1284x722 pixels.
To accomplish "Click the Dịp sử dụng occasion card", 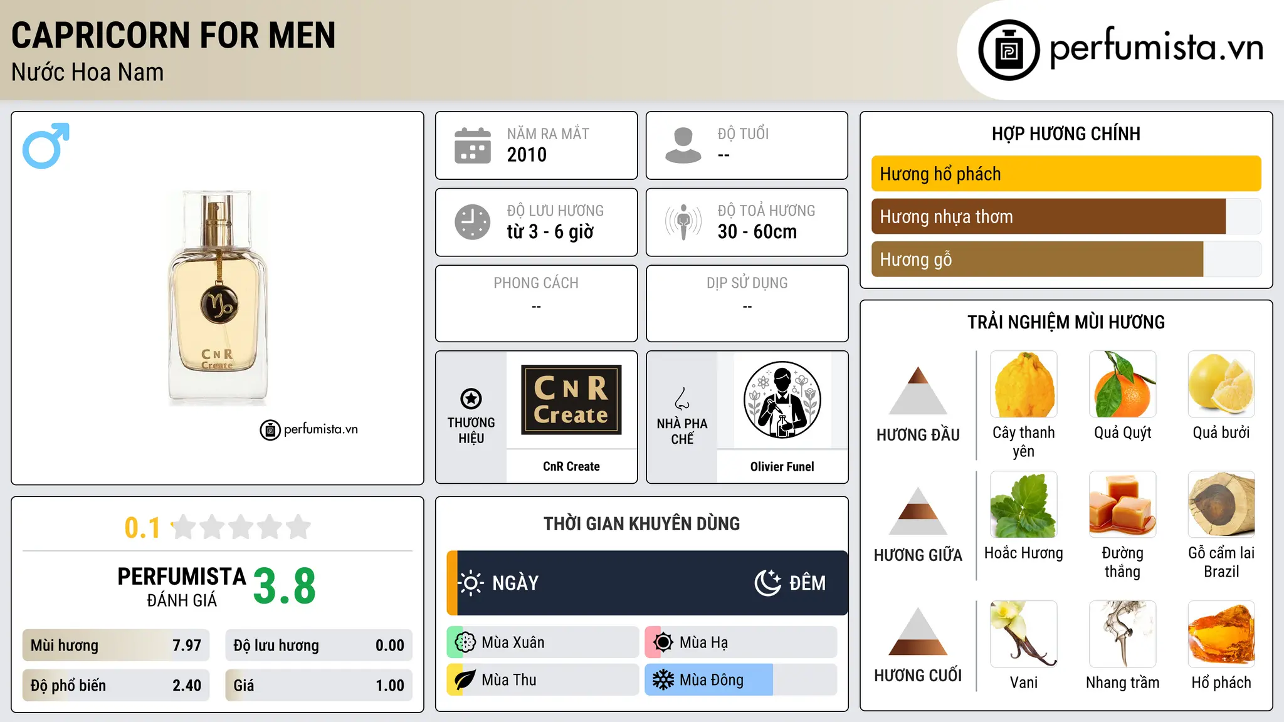I will [x=747, y=303].
